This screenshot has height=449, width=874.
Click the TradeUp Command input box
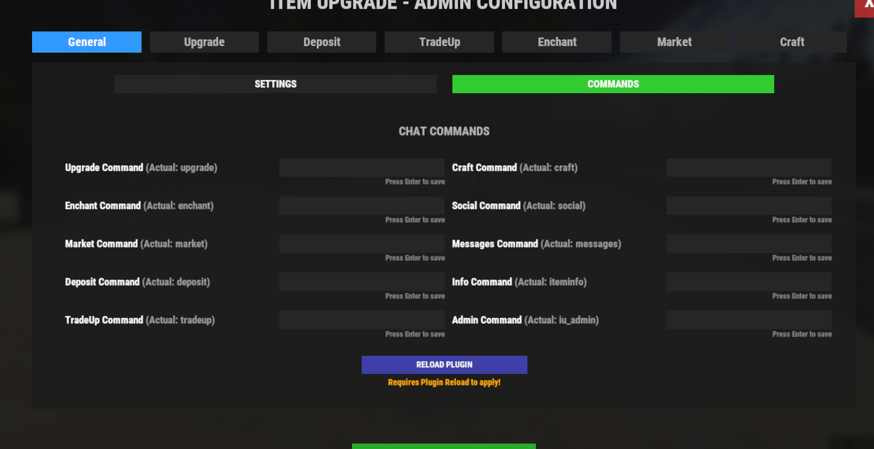pos(362,320)
